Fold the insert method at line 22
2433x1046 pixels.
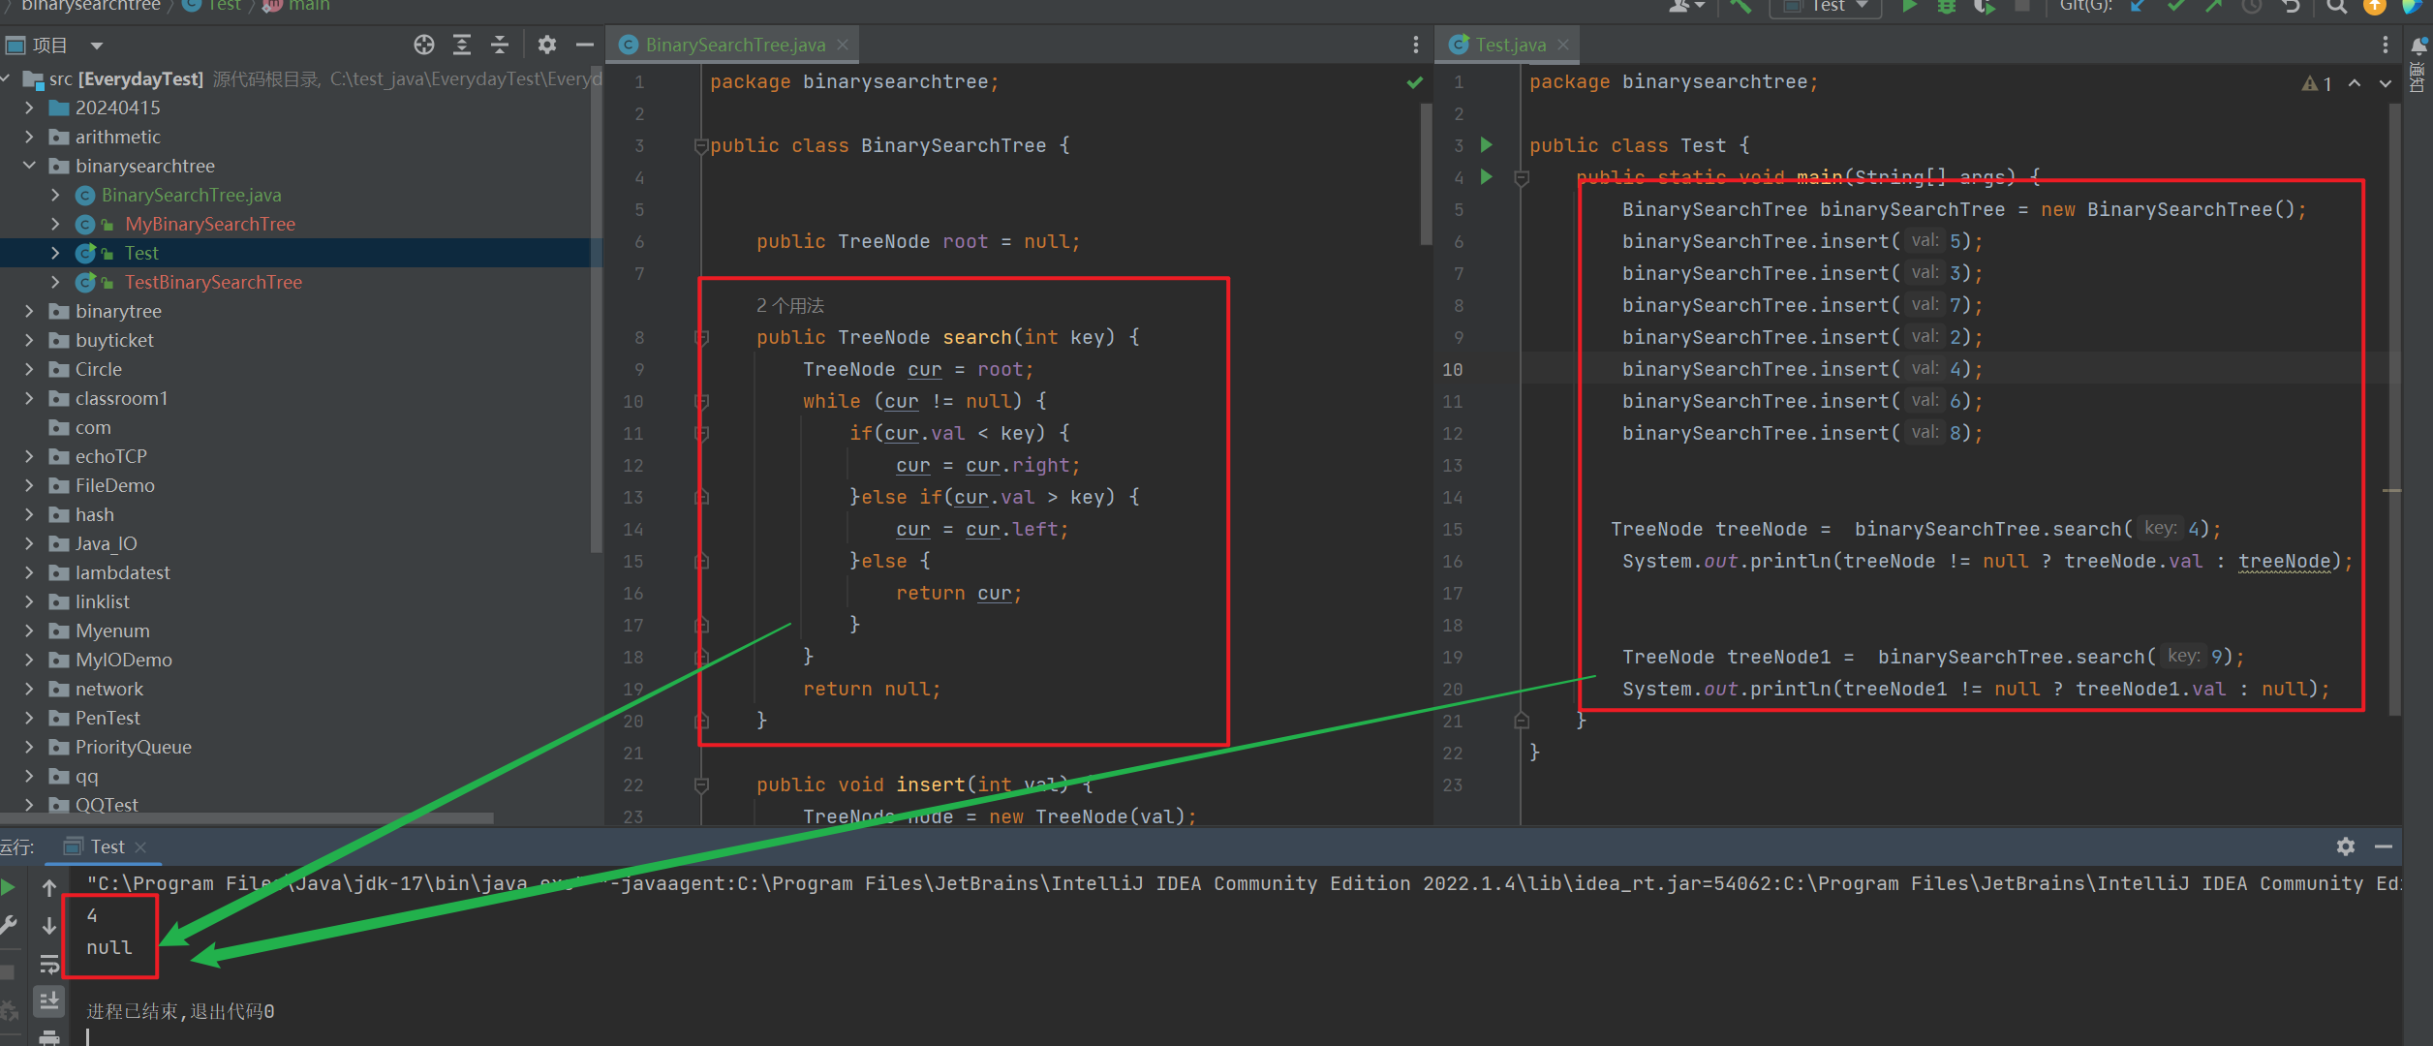(x=701, y=785)
